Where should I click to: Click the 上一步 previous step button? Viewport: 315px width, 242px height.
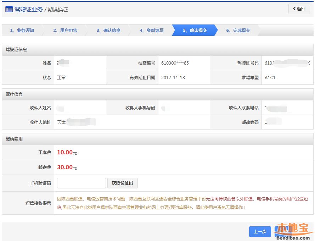[x=260, y=232]
